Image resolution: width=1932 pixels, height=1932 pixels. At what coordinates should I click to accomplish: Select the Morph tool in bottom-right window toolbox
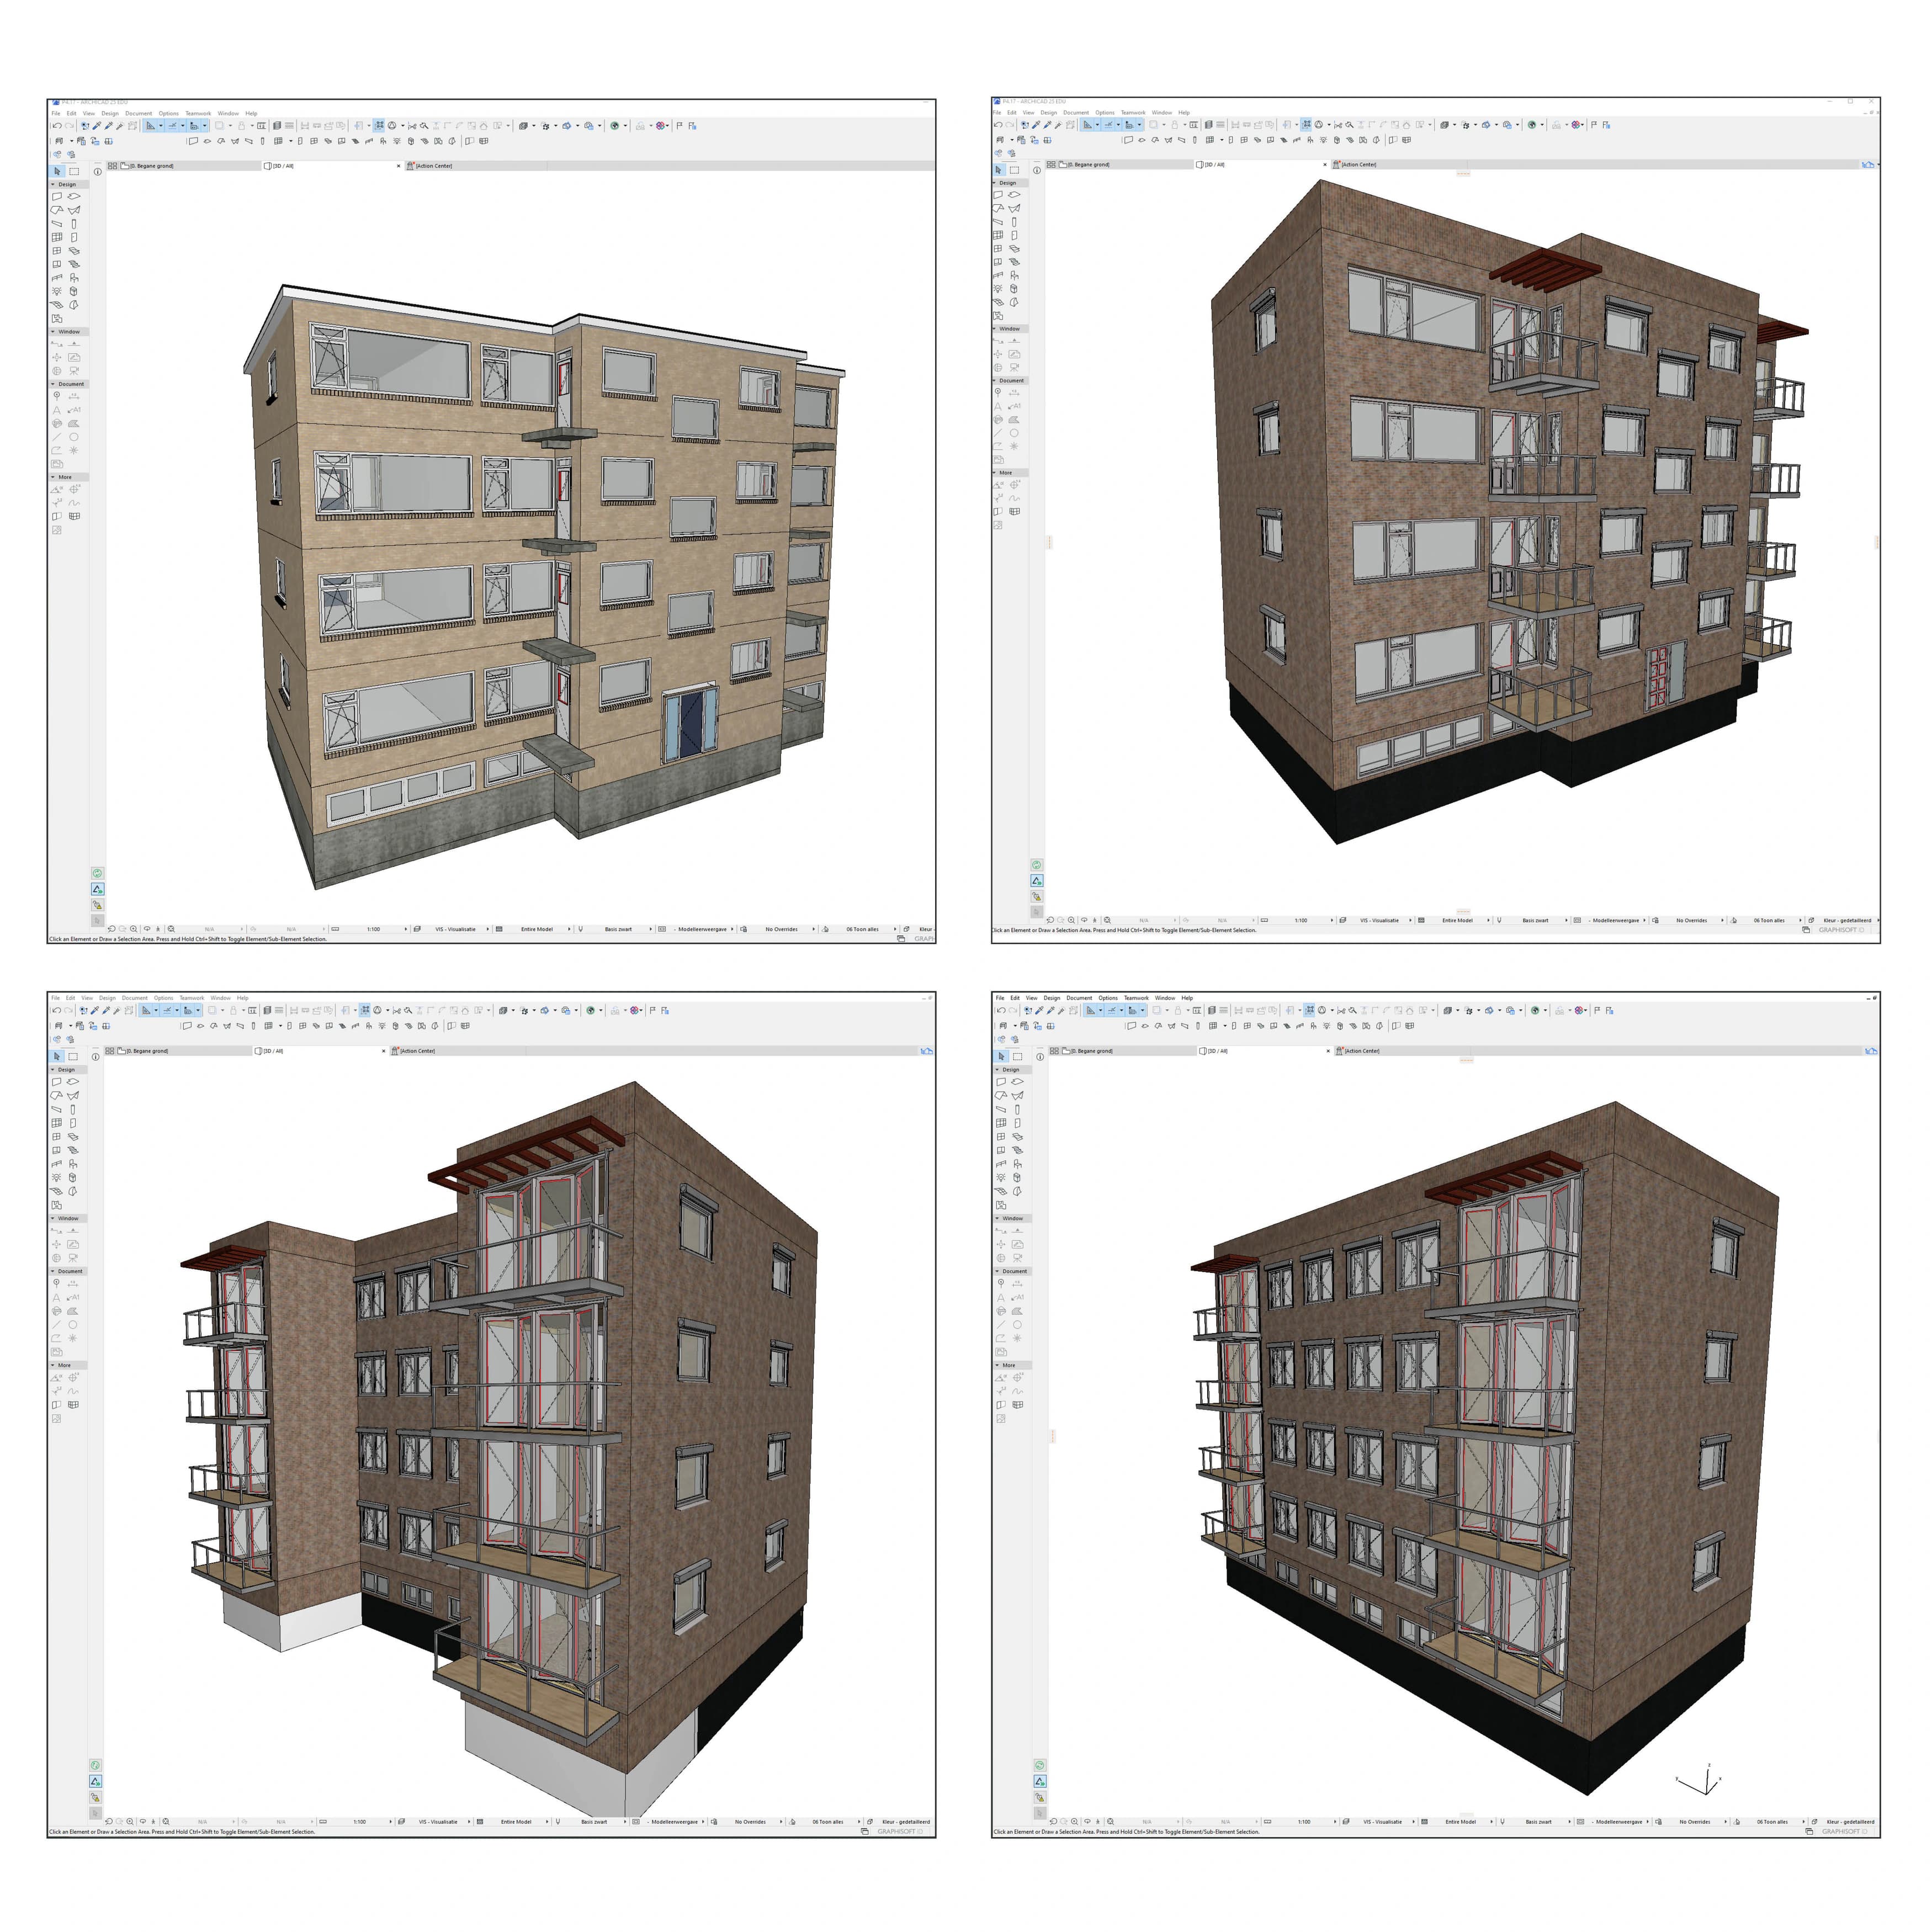(1018, 1191)
